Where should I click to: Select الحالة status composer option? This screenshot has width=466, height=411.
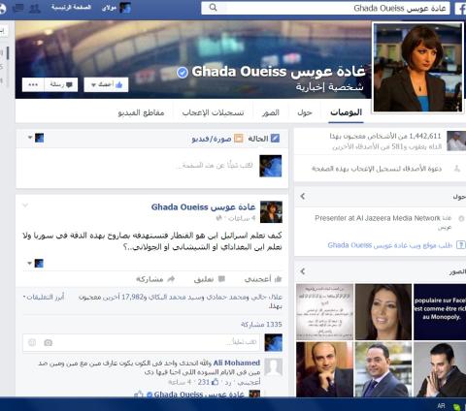pyautogui.click(x=263, y=139)
